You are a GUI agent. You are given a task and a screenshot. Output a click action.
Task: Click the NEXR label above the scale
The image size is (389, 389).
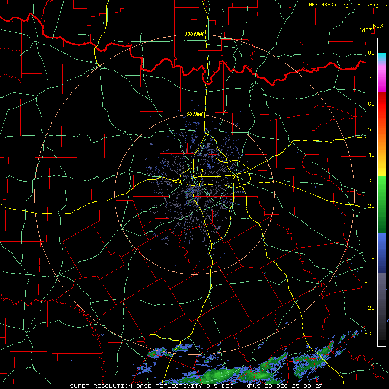click(x=380, y=26)
